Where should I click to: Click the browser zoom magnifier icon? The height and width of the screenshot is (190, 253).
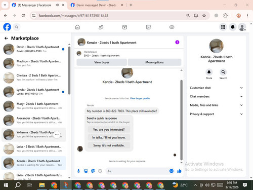click(188, 16)
